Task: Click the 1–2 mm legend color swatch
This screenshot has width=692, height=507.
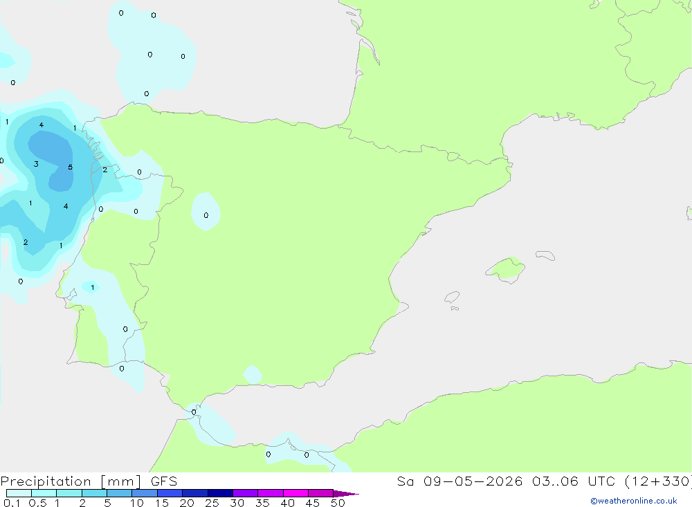Action: tap(69, 493)
